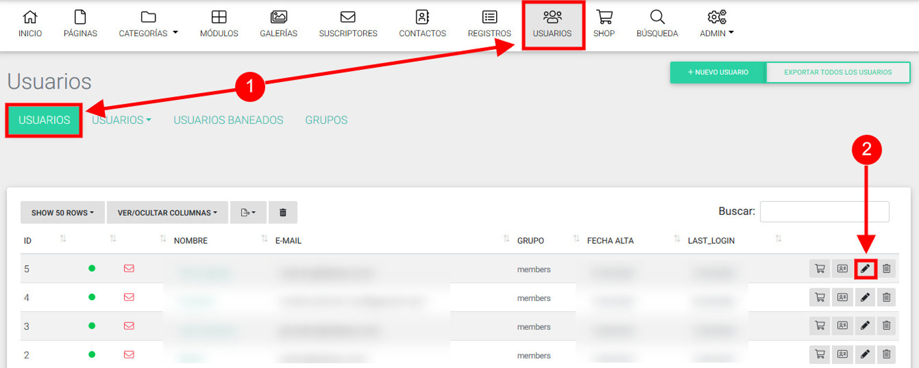
Task: Delete user 4 with its trash icon
Action: [x=886, y=297]
